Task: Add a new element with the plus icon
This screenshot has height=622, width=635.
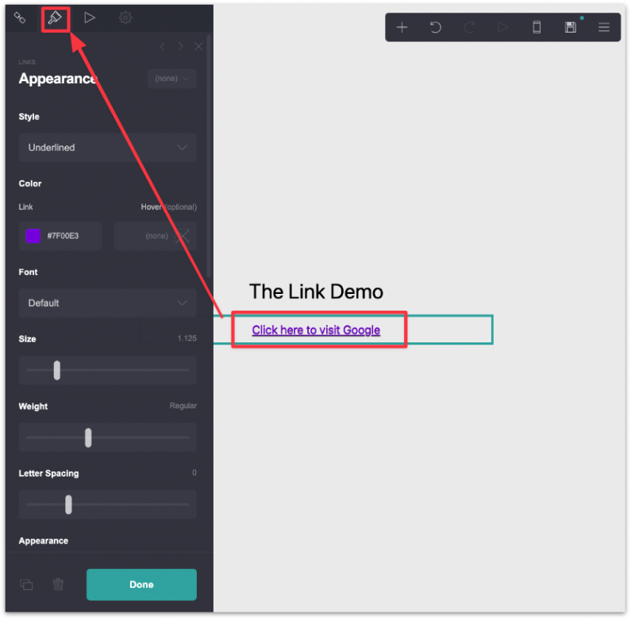Action: coord(402,26)
